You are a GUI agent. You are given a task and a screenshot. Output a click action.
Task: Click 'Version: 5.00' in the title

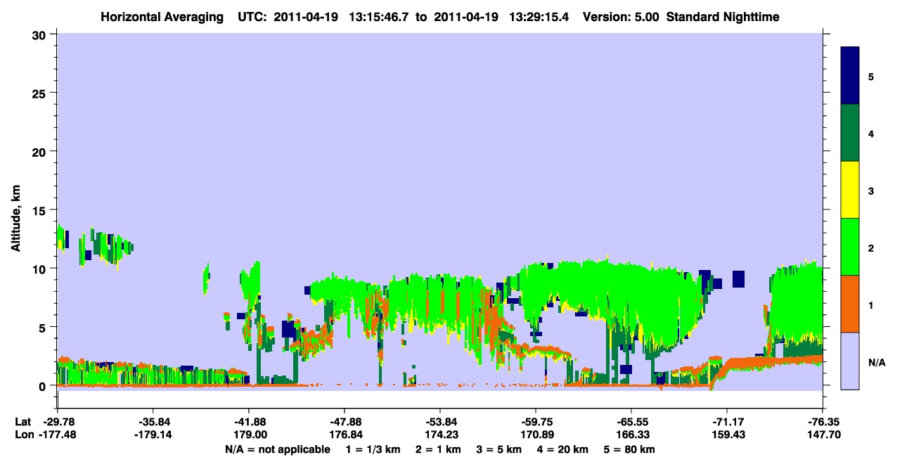(x=621, y=16)
